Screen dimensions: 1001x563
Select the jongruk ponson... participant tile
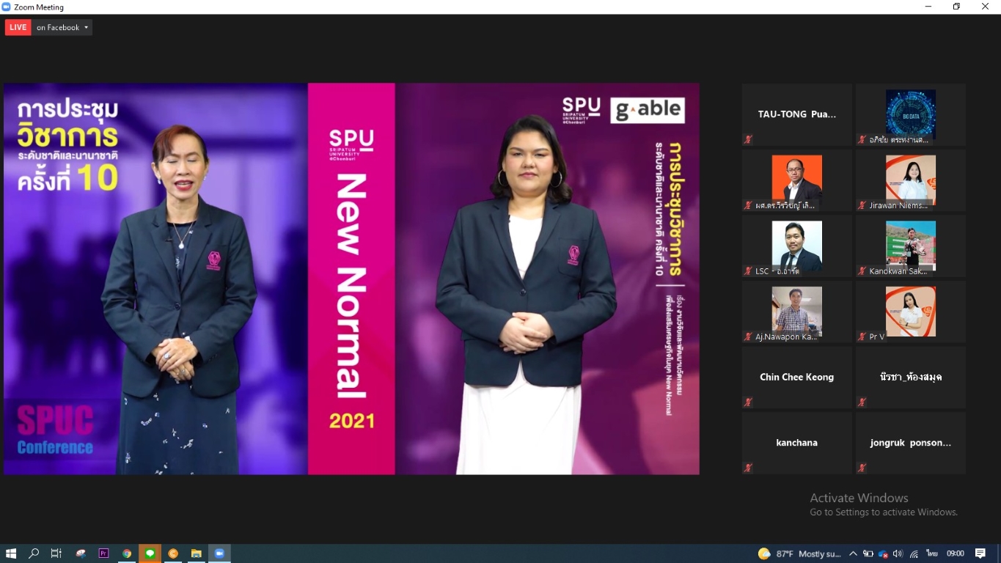(x=911, y=443)
